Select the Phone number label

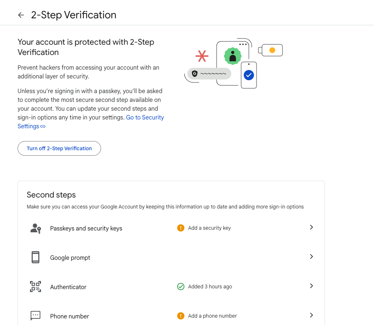(70, 317)
